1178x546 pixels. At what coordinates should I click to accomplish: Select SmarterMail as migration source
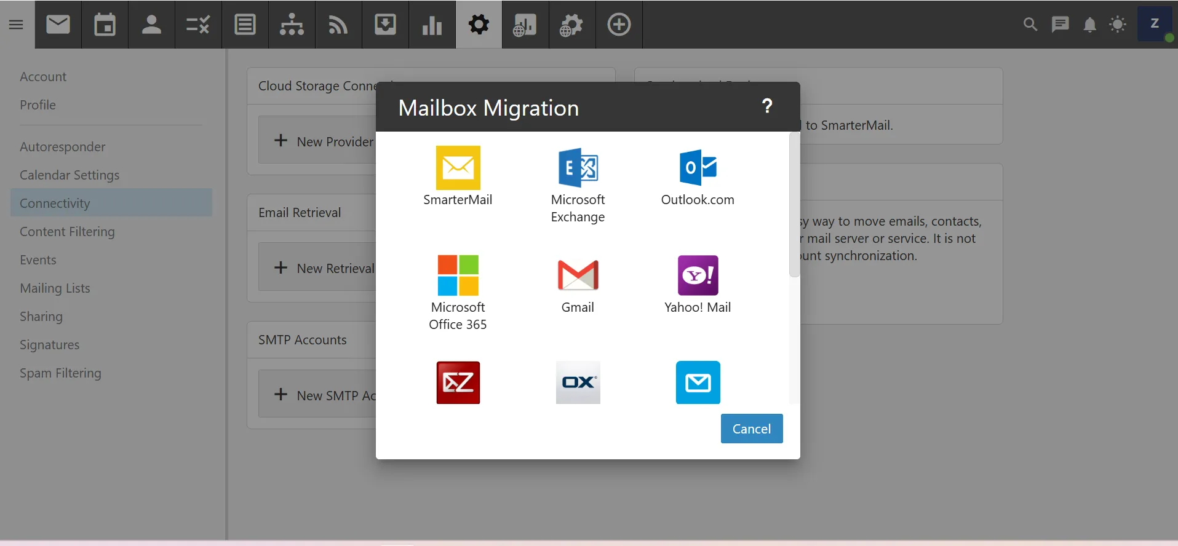point(458,176)
